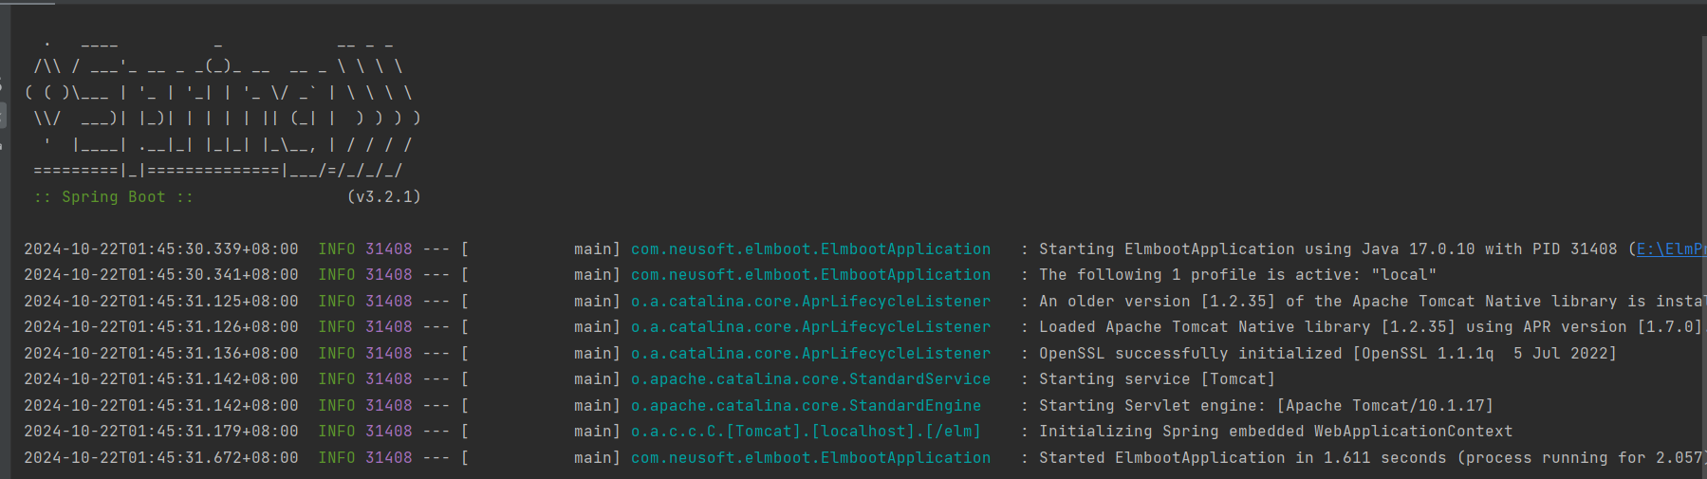Click the (v3.2.1) version text
Screen dimensions: 1707x479
(x=383, y=197)
